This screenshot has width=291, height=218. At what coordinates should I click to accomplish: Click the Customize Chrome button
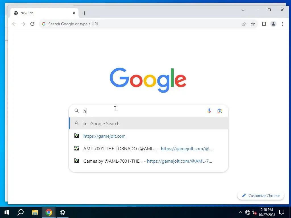coord(261,196)
